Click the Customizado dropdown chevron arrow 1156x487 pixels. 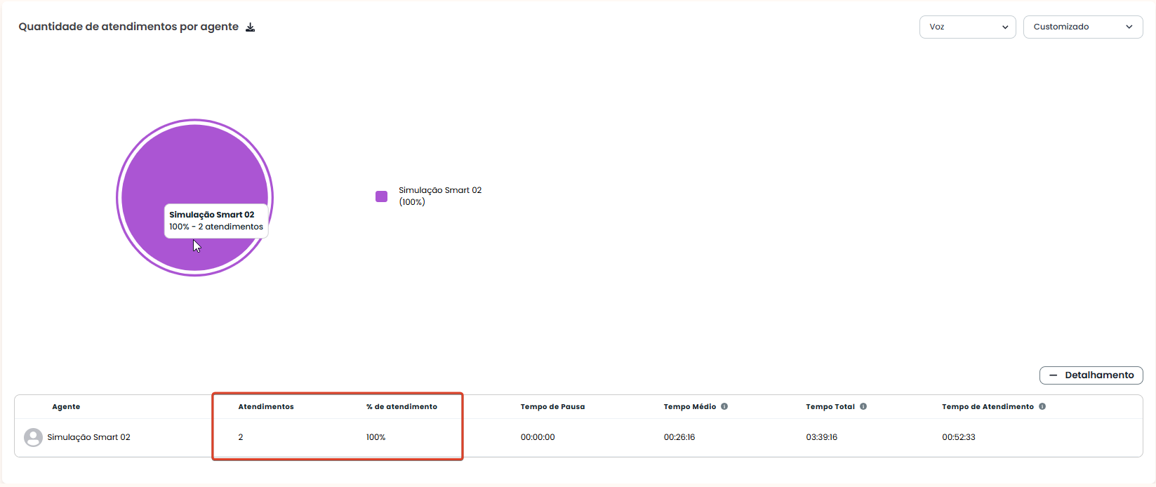click(1129, 27)
